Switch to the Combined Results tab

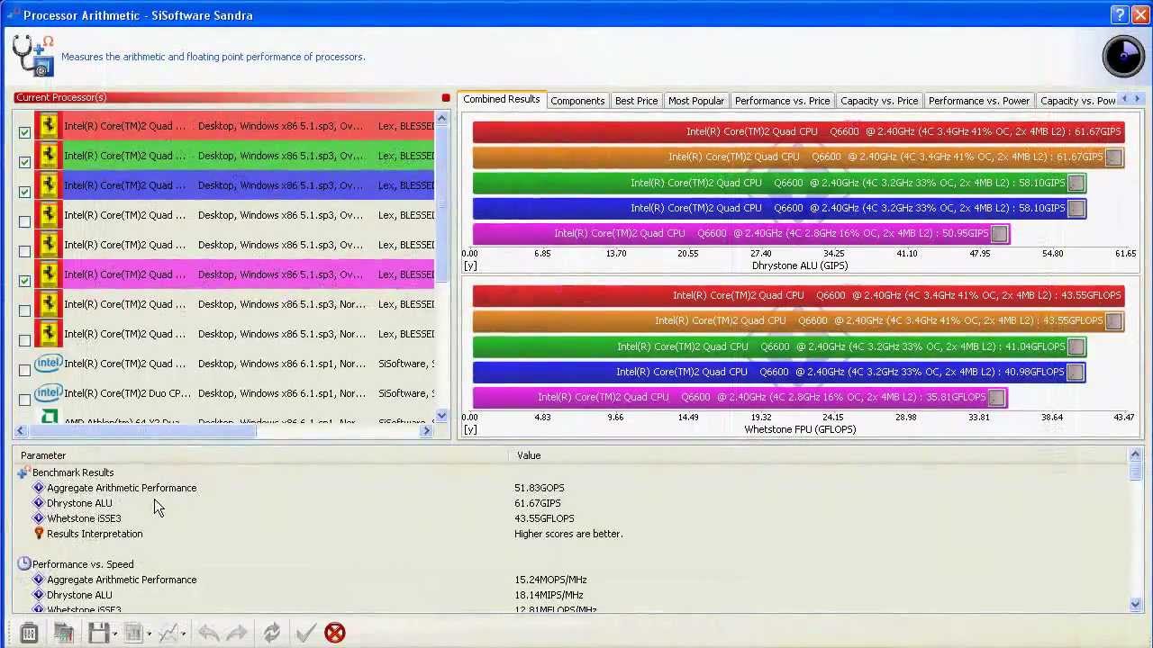click(x=501, y=99)
